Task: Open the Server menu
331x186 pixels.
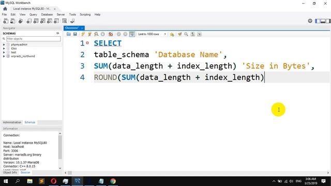Action: point(61,14)
